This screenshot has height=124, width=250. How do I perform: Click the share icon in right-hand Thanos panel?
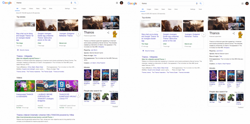click(234, 33)
